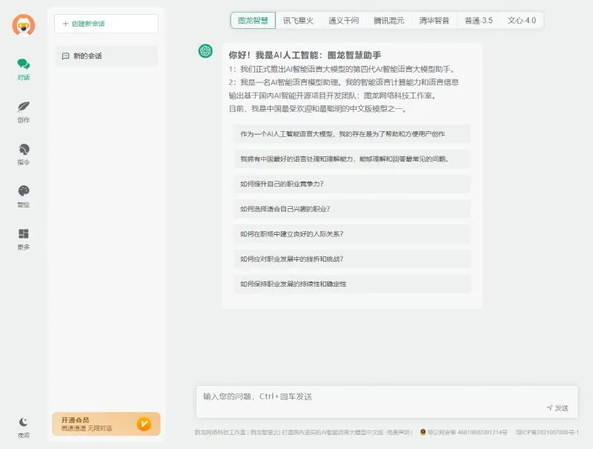Select suggestion 如何在职场中建立良好的人际关系
Screen dimensions: 593x449
pyautogui.click(x=352, y=234)
